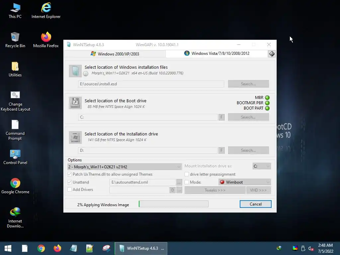Cancel the image applying process

pyautogui.click(x=255, y=204)
